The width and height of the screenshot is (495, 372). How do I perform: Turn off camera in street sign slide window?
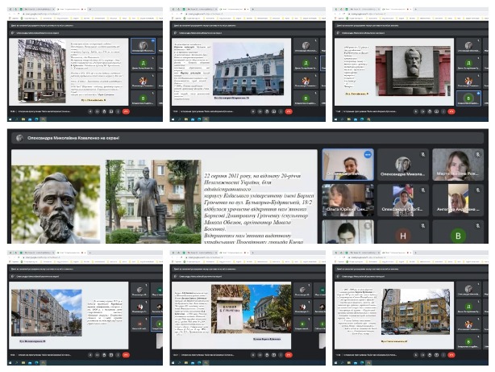pos(260,355)
